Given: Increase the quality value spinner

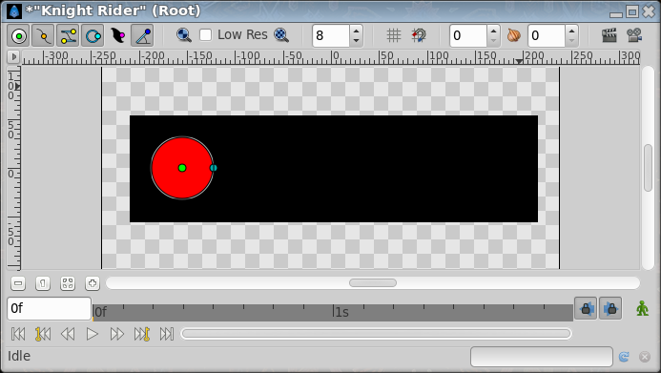Looking at the screenshot, I should (x=356, y=31).
